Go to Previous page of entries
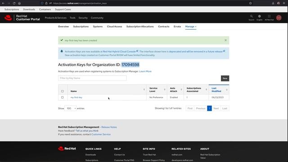Viewport: 288px width, 162px height. point(201,108)
